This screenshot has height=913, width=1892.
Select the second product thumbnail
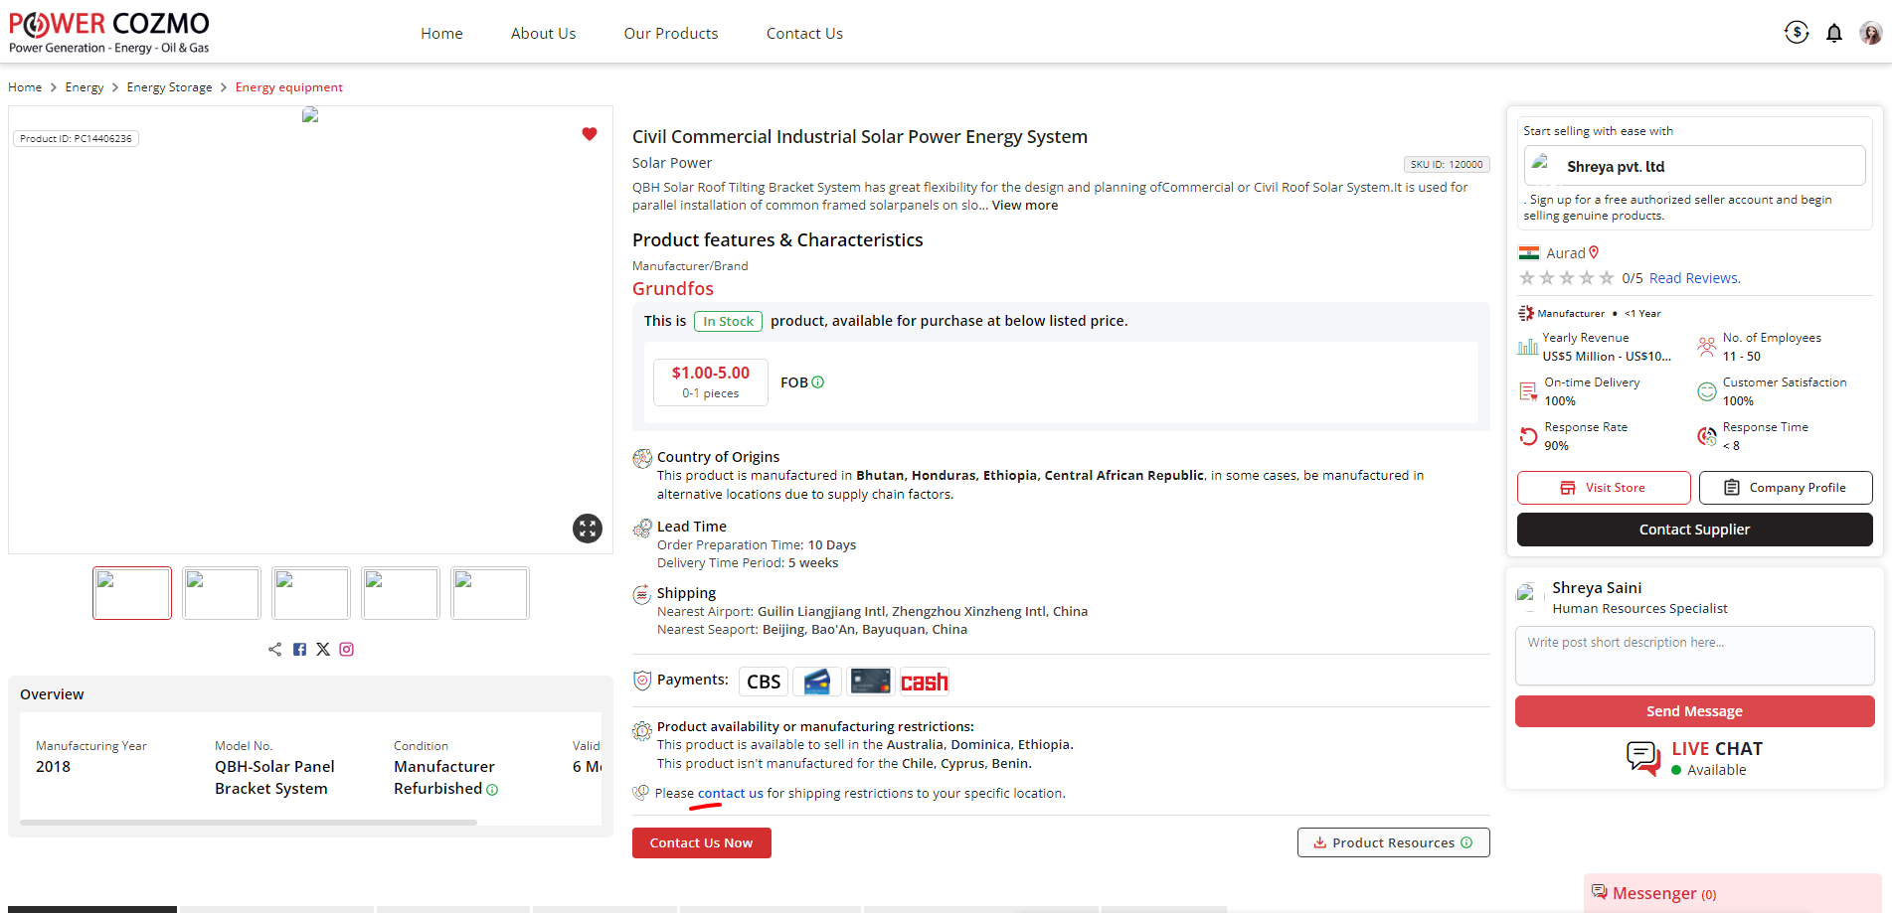tap(222, 593)
